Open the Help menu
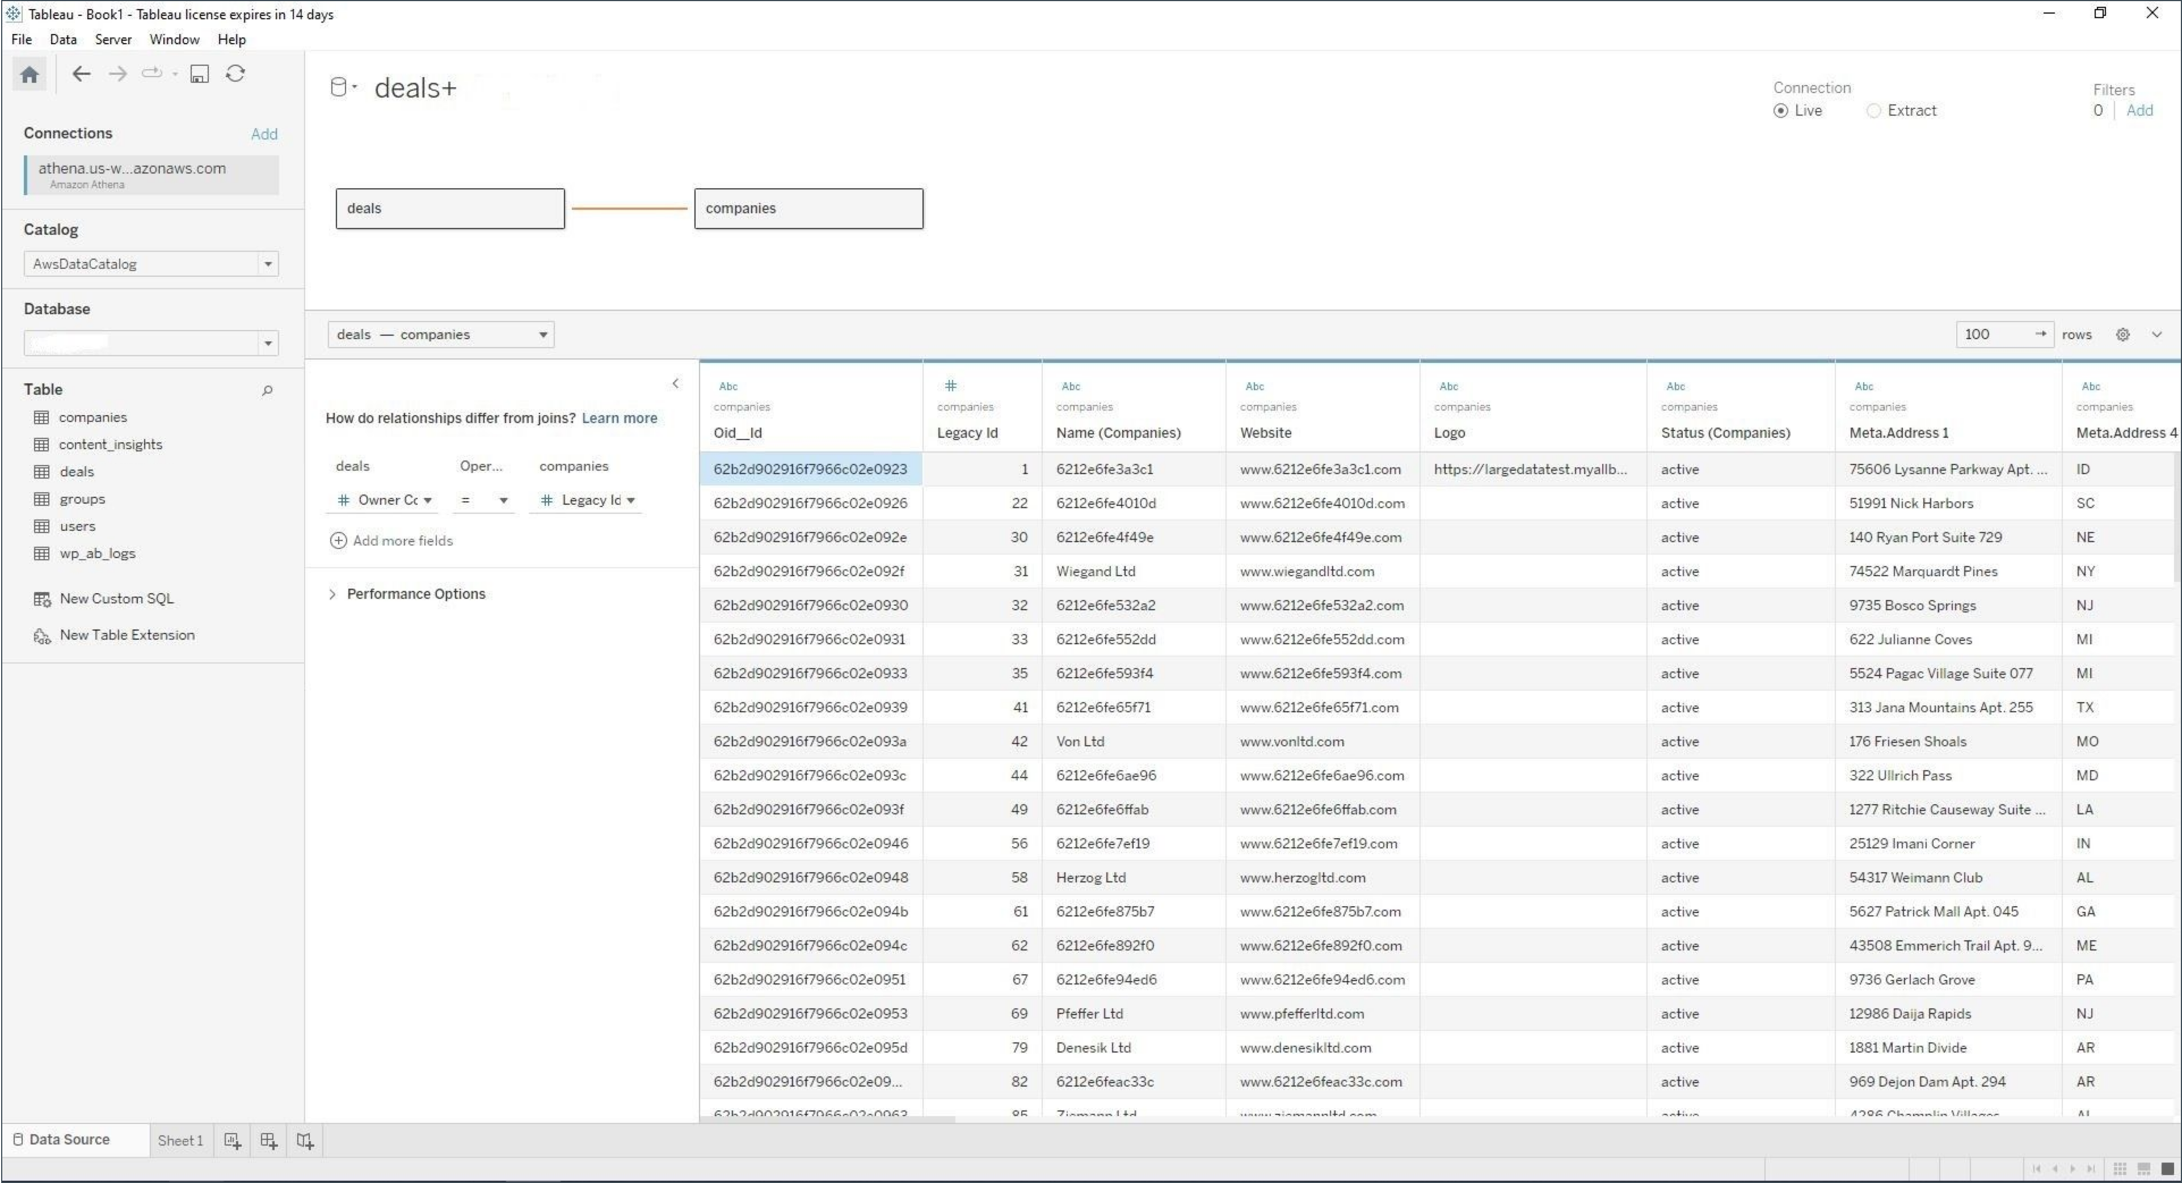This screenshot has height=1183, width=2182. coord(231,39)
